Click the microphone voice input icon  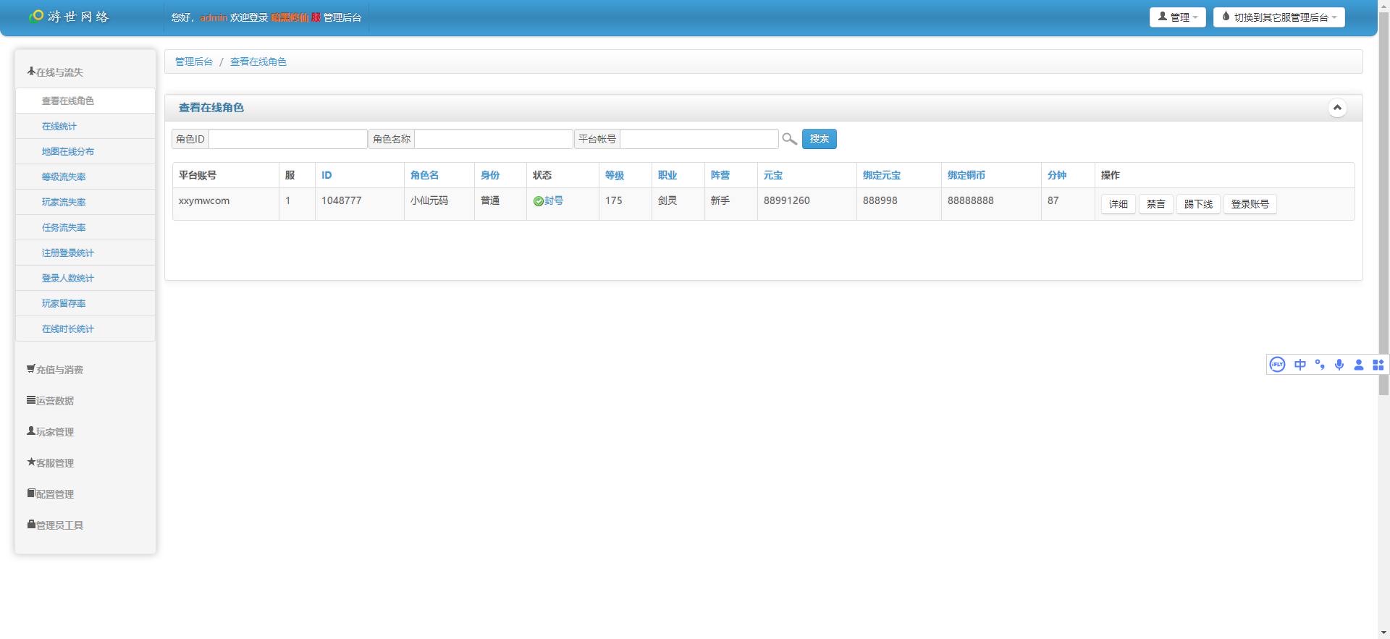click(1339, 365)
